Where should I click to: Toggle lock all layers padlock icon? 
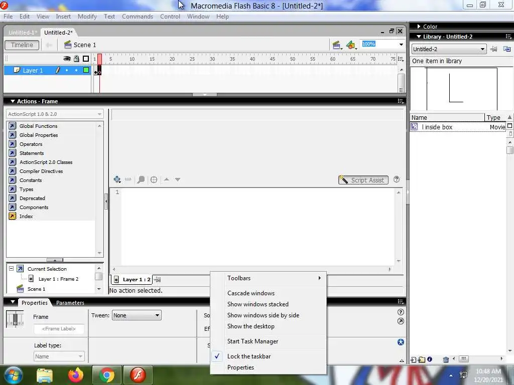pos(76,59)
